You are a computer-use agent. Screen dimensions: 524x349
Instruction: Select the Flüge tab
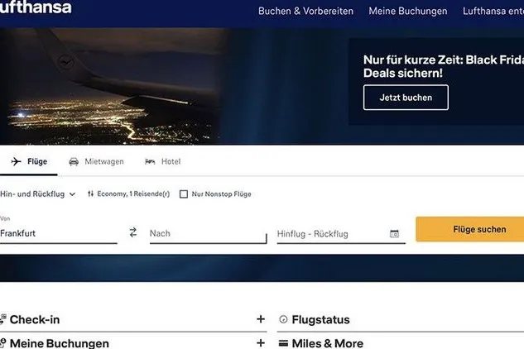click(29, 161)
